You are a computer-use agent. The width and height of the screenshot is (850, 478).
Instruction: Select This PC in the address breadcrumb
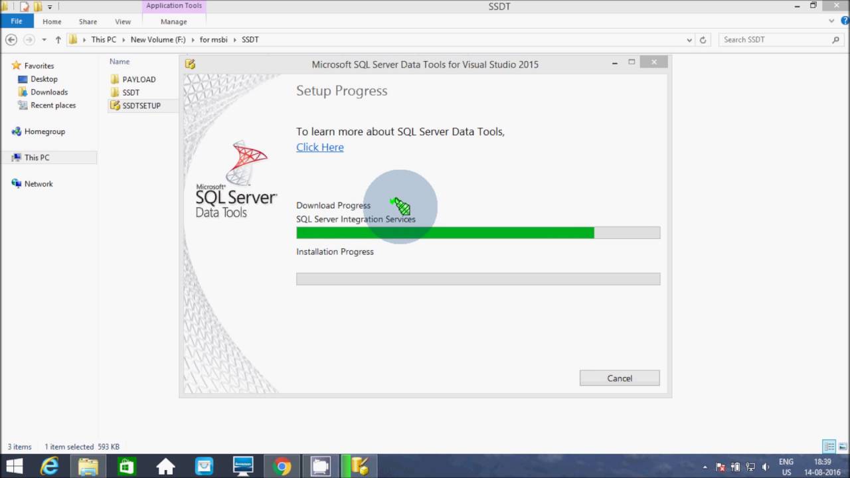click(x=104, y=40)
